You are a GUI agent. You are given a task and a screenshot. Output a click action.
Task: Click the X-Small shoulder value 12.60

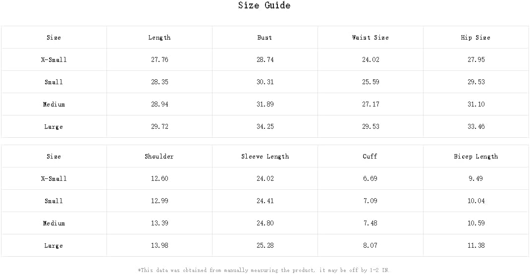tap(159, 178)
